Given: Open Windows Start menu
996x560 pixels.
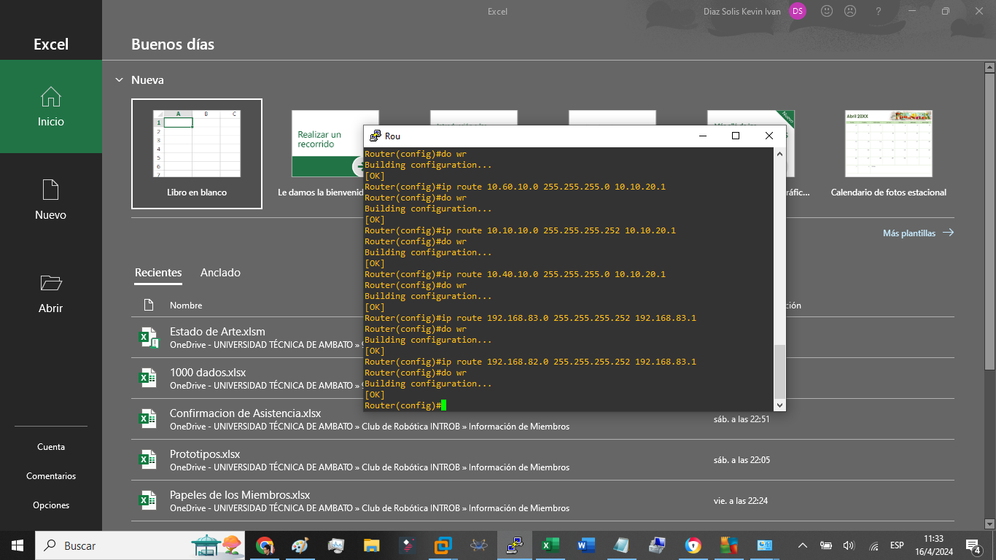Looking at the screenshot, I should (17, 545).
